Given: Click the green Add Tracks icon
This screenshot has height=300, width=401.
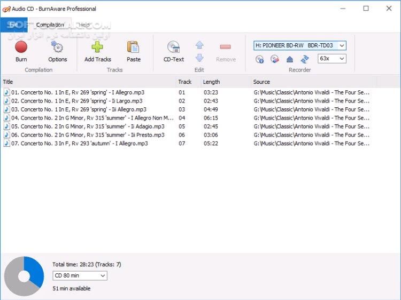Looking at the screenshot, I should (97, 48).
